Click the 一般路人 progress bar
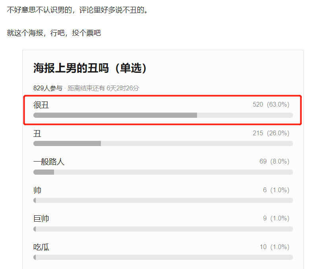Screen dimensions: 317x269 163,172
